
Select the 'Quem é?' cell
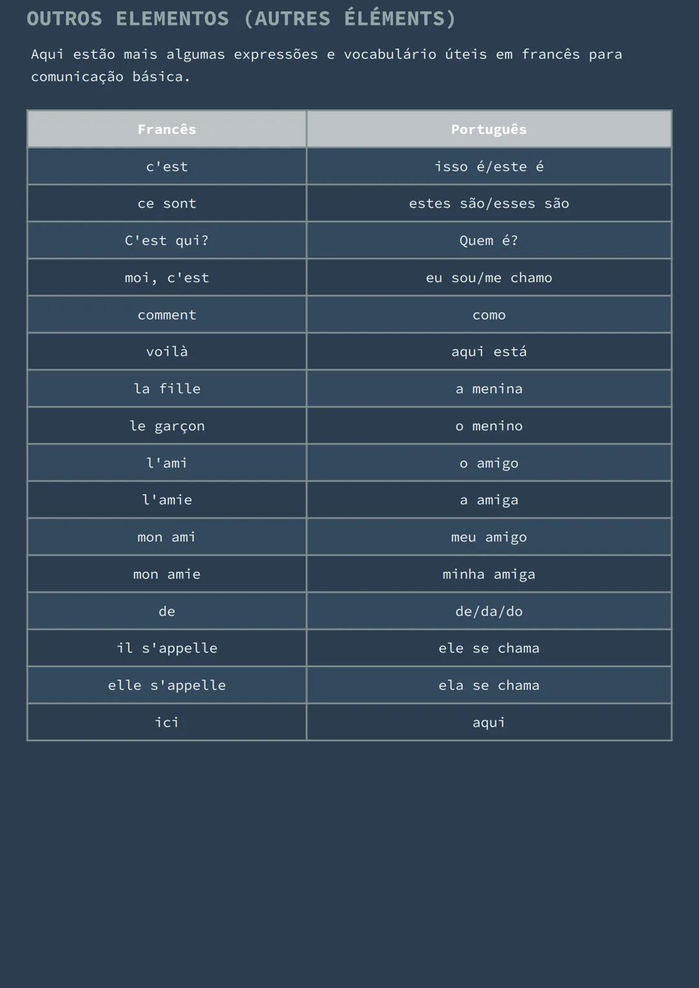(x=489, y=241)
